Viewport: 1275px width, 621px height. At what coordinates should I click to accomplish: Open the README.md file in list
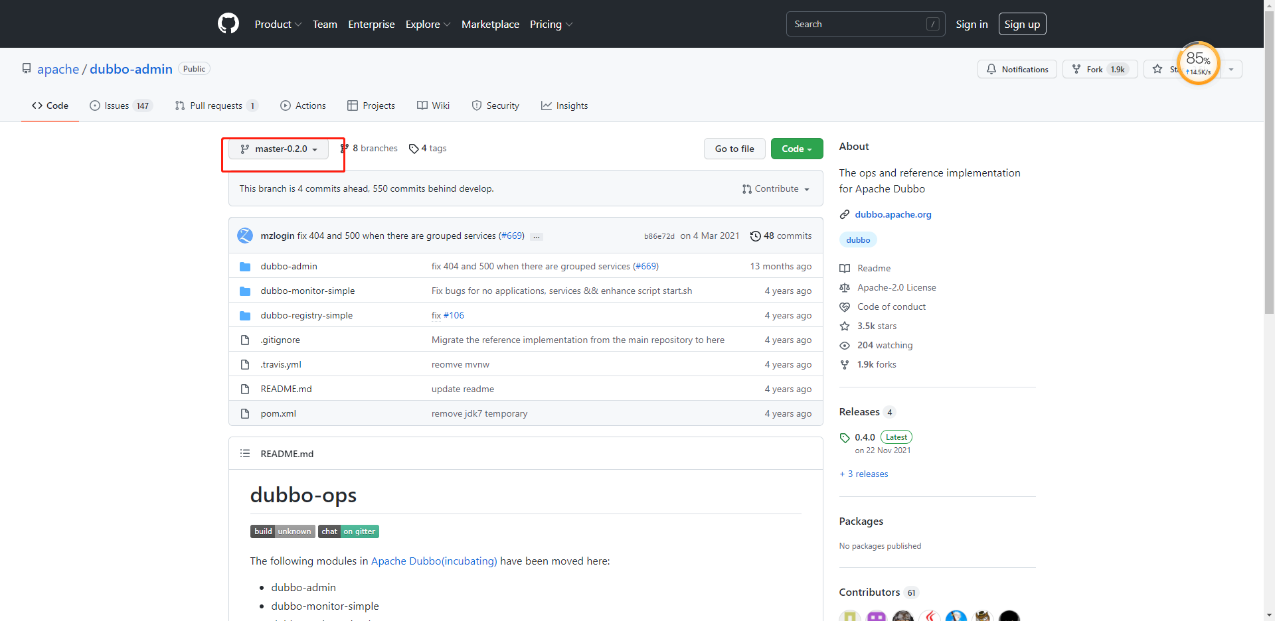point(286,389)
